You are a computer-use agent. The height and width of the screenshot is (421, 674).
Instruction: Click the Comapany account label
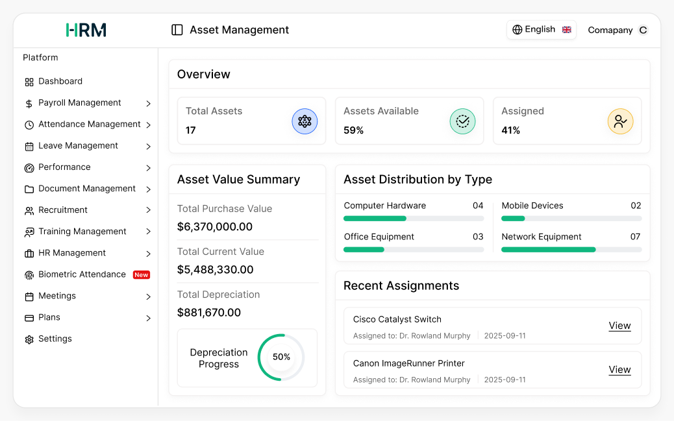point(610,30)
